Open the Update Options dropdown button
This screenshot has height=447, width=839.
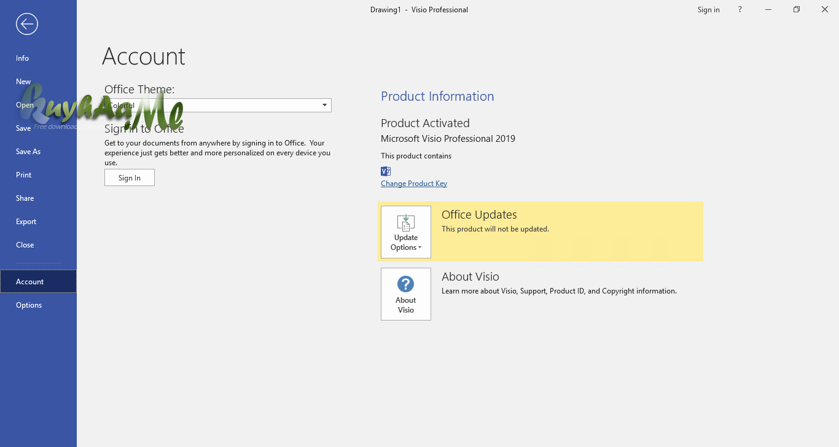[x=406, y=232]
